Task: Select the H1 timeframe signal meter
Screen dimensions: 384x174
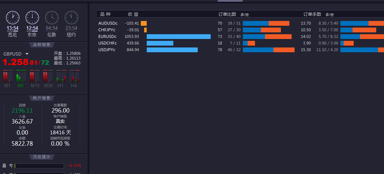Action: click(61, 78)
